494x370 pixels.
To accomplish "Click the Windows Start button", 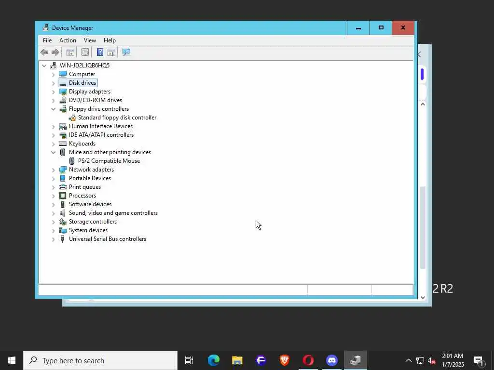I will click(12, 360).
